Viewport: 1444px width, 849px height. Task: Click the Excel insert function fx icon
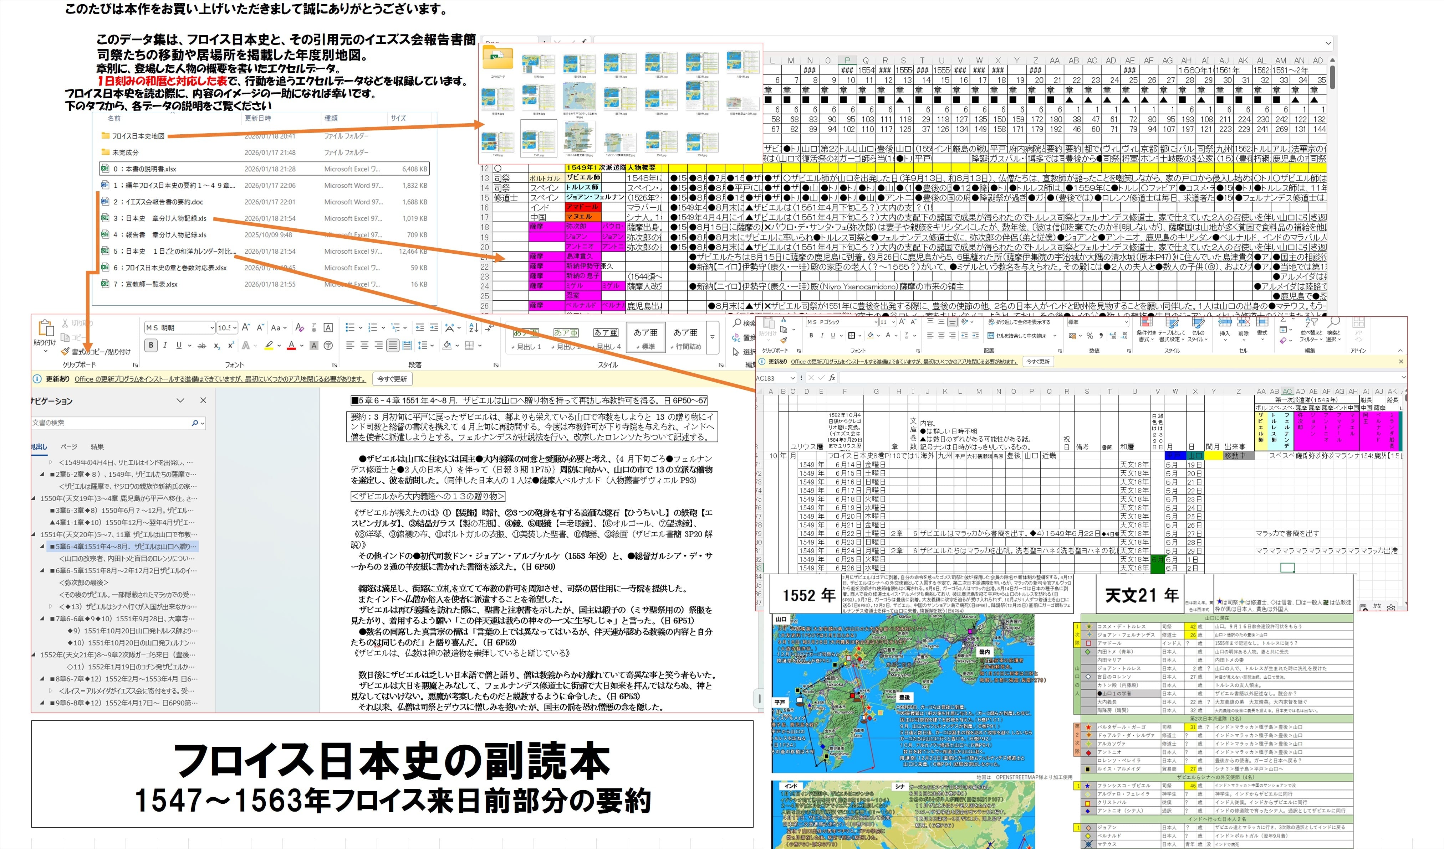click(x=832, y=378)
